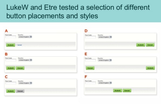Click Submit button in form A

point(11,45)
